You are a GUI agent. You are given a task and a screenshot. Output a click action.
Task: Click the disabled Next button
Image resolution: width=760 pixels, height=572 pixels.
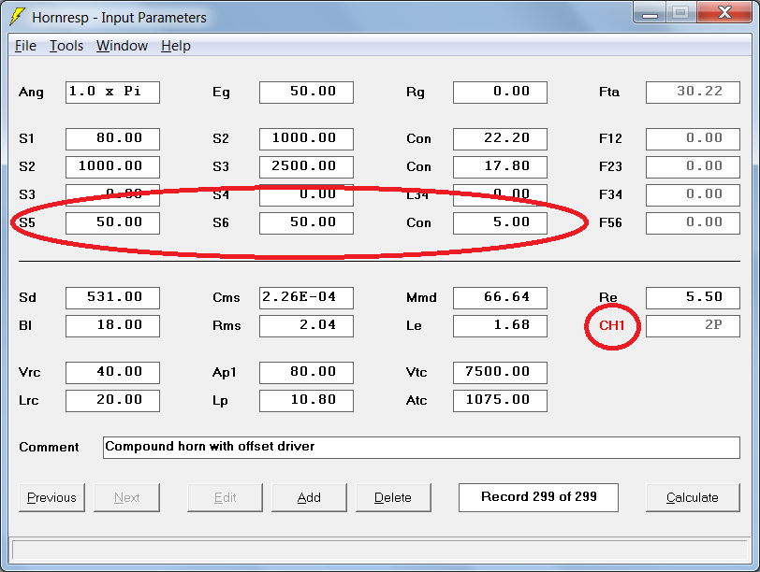(x=126, y=497)
